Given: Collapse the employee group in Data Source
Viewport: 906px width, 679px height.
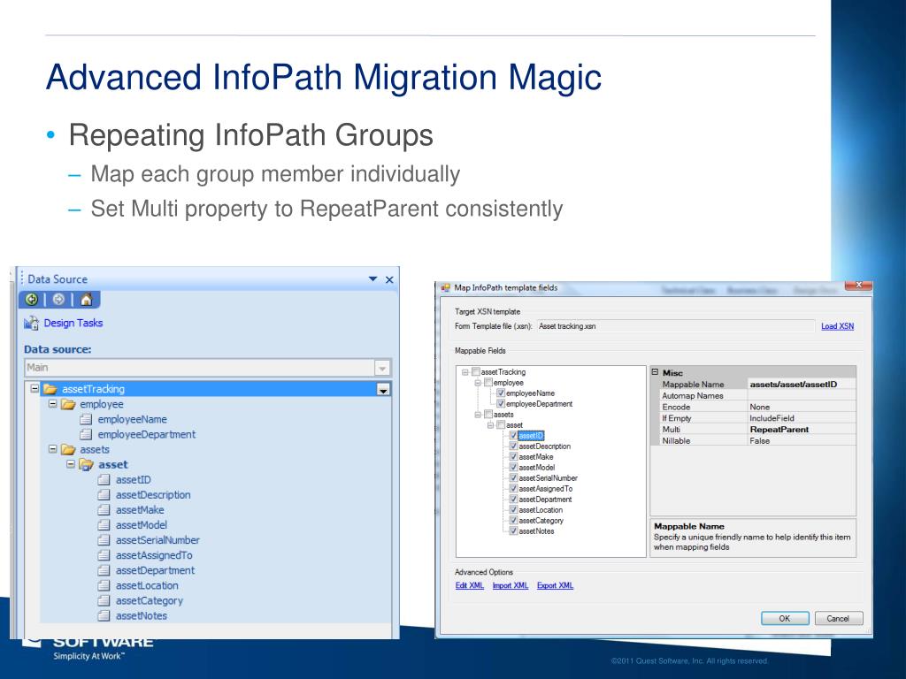Looking at the screenshot, I should coord(52,403).
